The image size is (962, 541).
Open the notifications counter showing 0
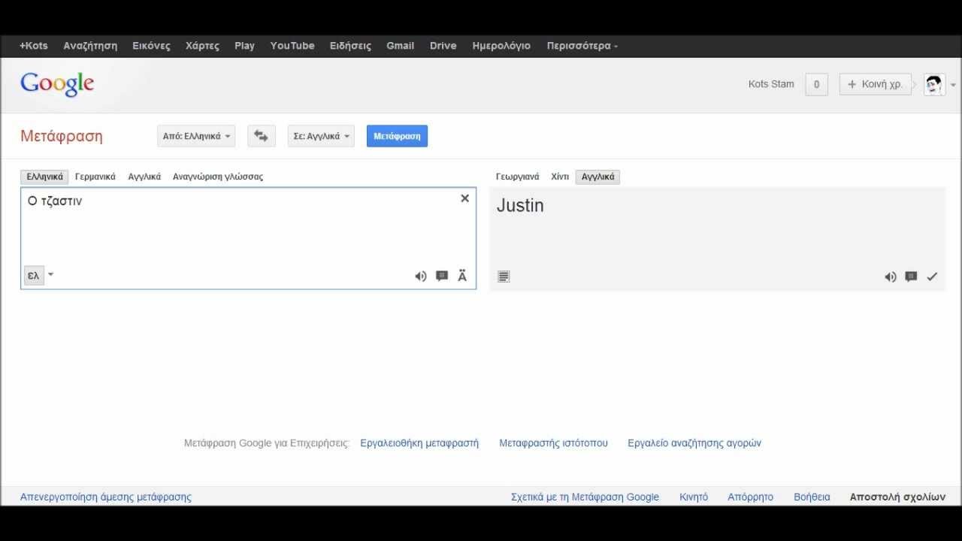pos(816,84)
